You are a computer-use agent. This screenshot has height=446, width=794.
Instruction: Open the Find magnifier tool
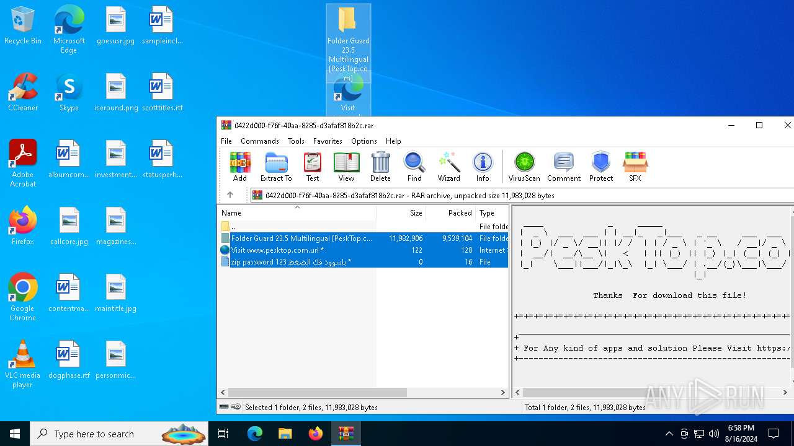[x=414, y=167]
